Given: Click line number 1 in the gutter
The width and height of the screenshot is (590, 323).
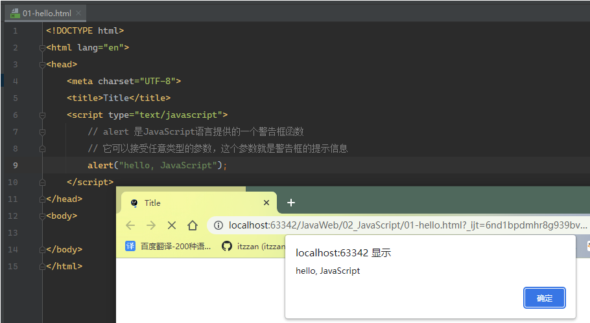Looking at the screenshot, I should 16,31.
